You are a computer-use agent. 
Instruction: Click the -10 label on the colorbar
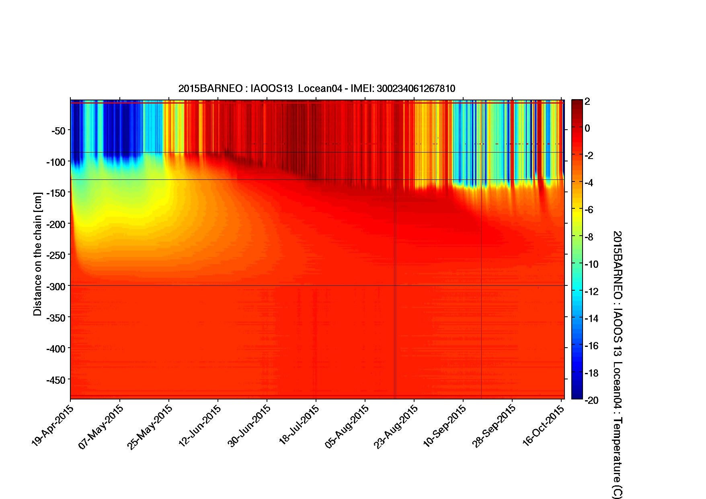[591, 265]
